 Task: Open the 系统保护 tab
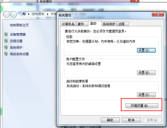click(109, 24)
